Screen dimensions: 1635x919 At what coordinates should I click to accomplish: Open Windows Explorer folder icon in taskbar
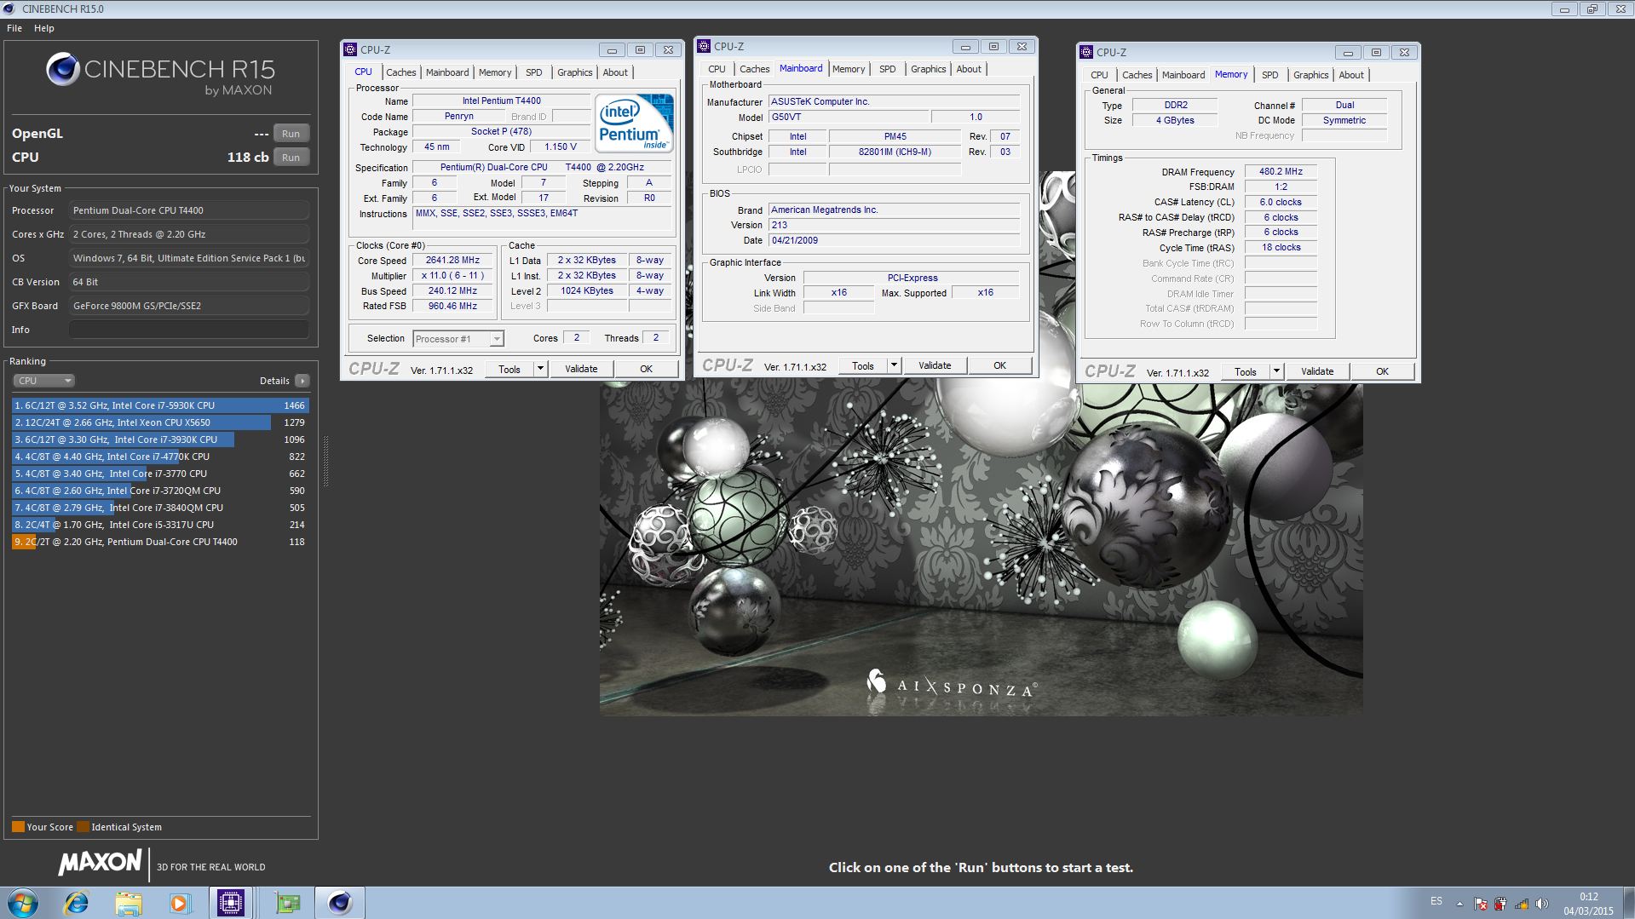[128, 903]
